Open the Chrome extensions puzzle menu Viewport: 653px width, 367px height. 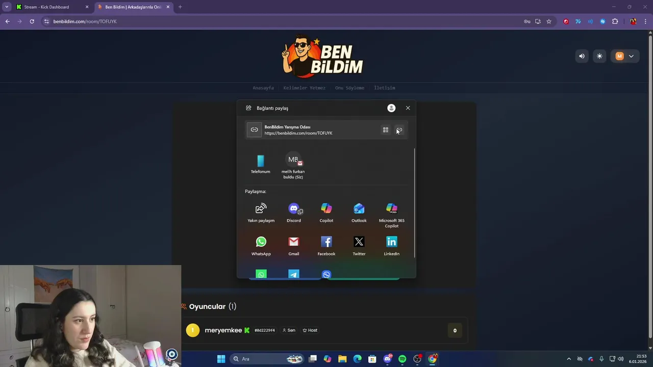coord(615,21)
